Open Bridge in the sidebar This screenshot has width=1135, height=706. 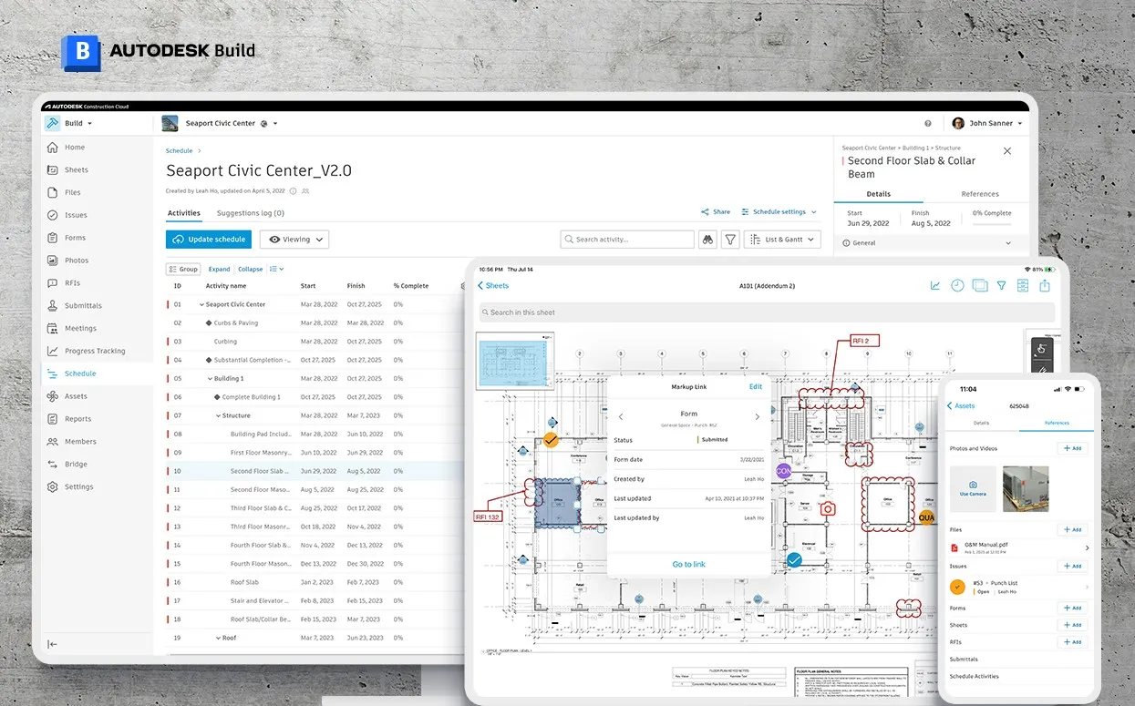(76, 465)
